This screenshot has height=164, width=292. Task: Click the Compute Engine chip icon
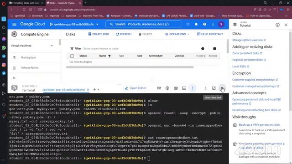14,34
